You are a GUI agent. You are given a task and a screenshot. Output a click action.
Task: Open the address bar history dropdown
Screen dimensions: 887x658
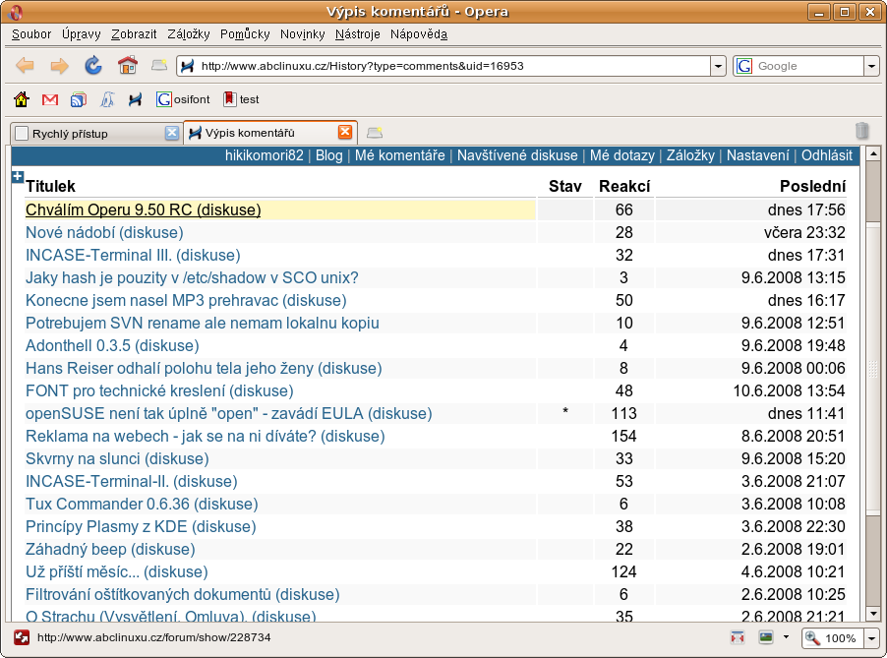click(x=718, y=66)
